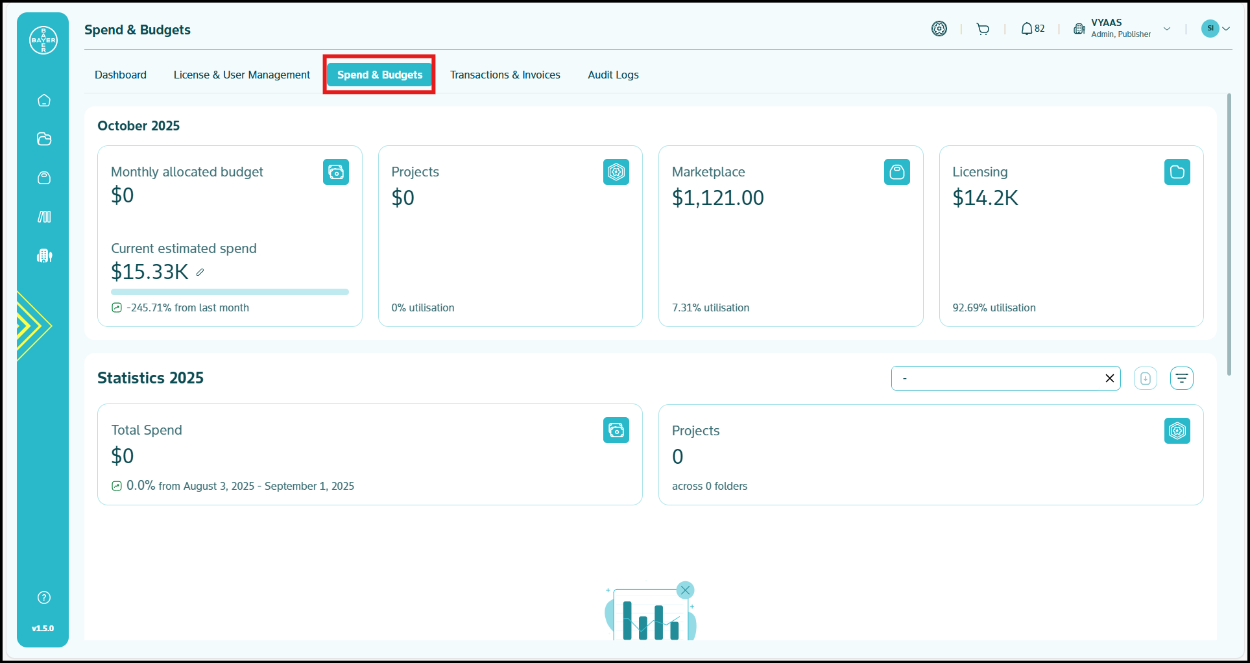Click the Bayer logo in sidebar
The image size is (1250, 663).
[x=43, y=40]
